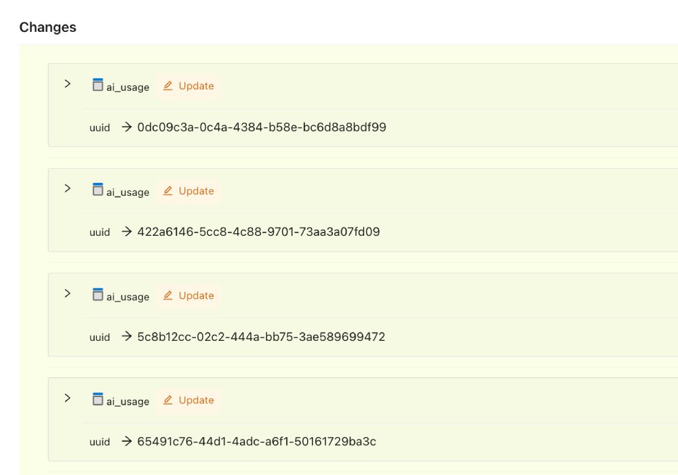Click the table icon beside the last ai_usage entry
This screenshot has height=475, width=678.
click(x=98, y=399)
